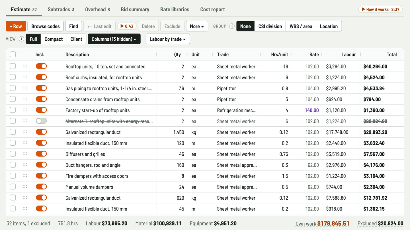Disable Include toggle for Roof curbs row
The image size is (410, 230).
41,77
